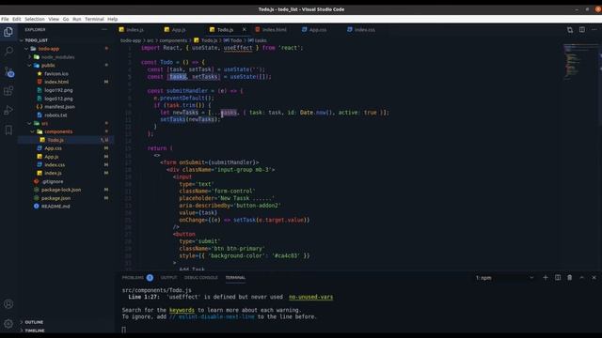This screenshot has height=338, width=602.
Task: Open Run and Debug view
Action: coord(8,111)
